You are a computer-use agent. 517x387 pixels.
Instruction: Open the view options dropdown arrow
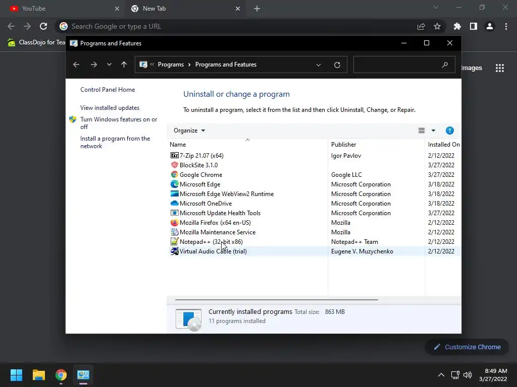click(x=433, y=131)
